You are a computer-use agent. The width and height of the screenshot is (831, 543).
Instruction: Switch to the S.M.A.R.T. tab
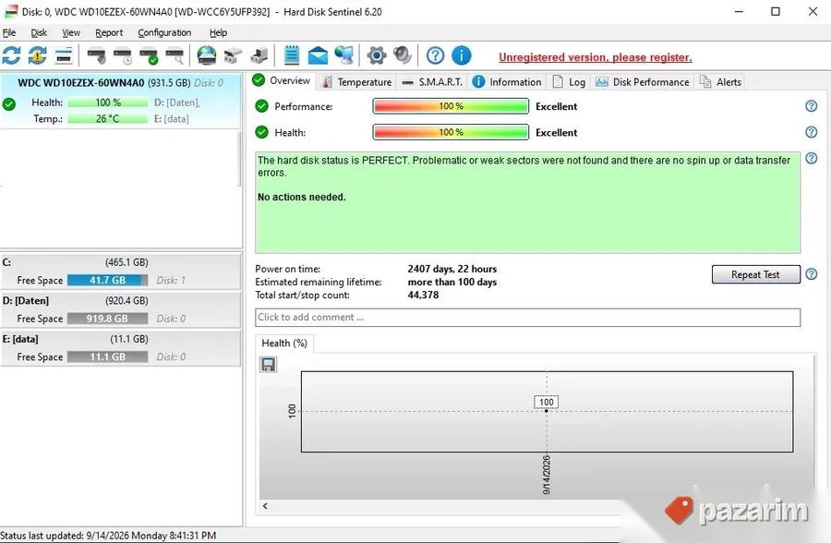pyautogui.click(x=432, y=82)
